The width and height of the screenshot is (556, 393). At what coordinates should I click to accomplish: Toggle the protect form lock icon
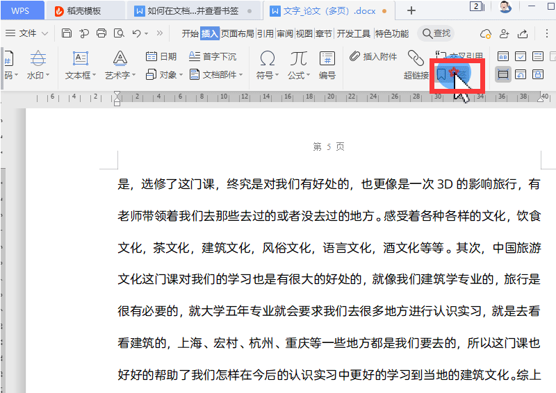tap(537, 74)
